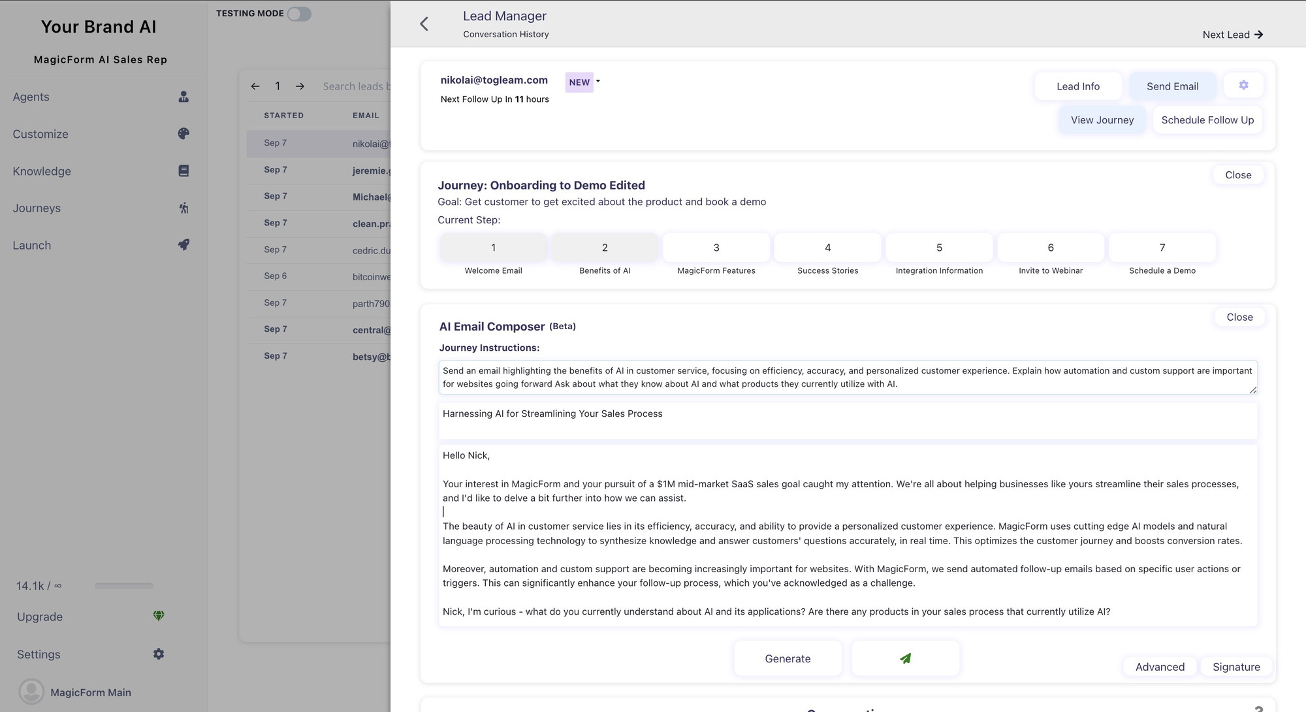
Task: Select journey step 1 Welcome Email
Action: (x=493, y=248)
